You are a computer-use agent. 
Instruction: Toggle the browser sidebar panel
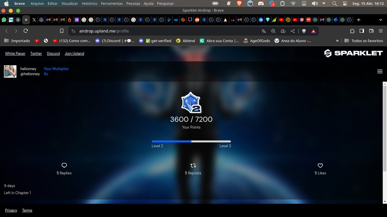[362, 31]
